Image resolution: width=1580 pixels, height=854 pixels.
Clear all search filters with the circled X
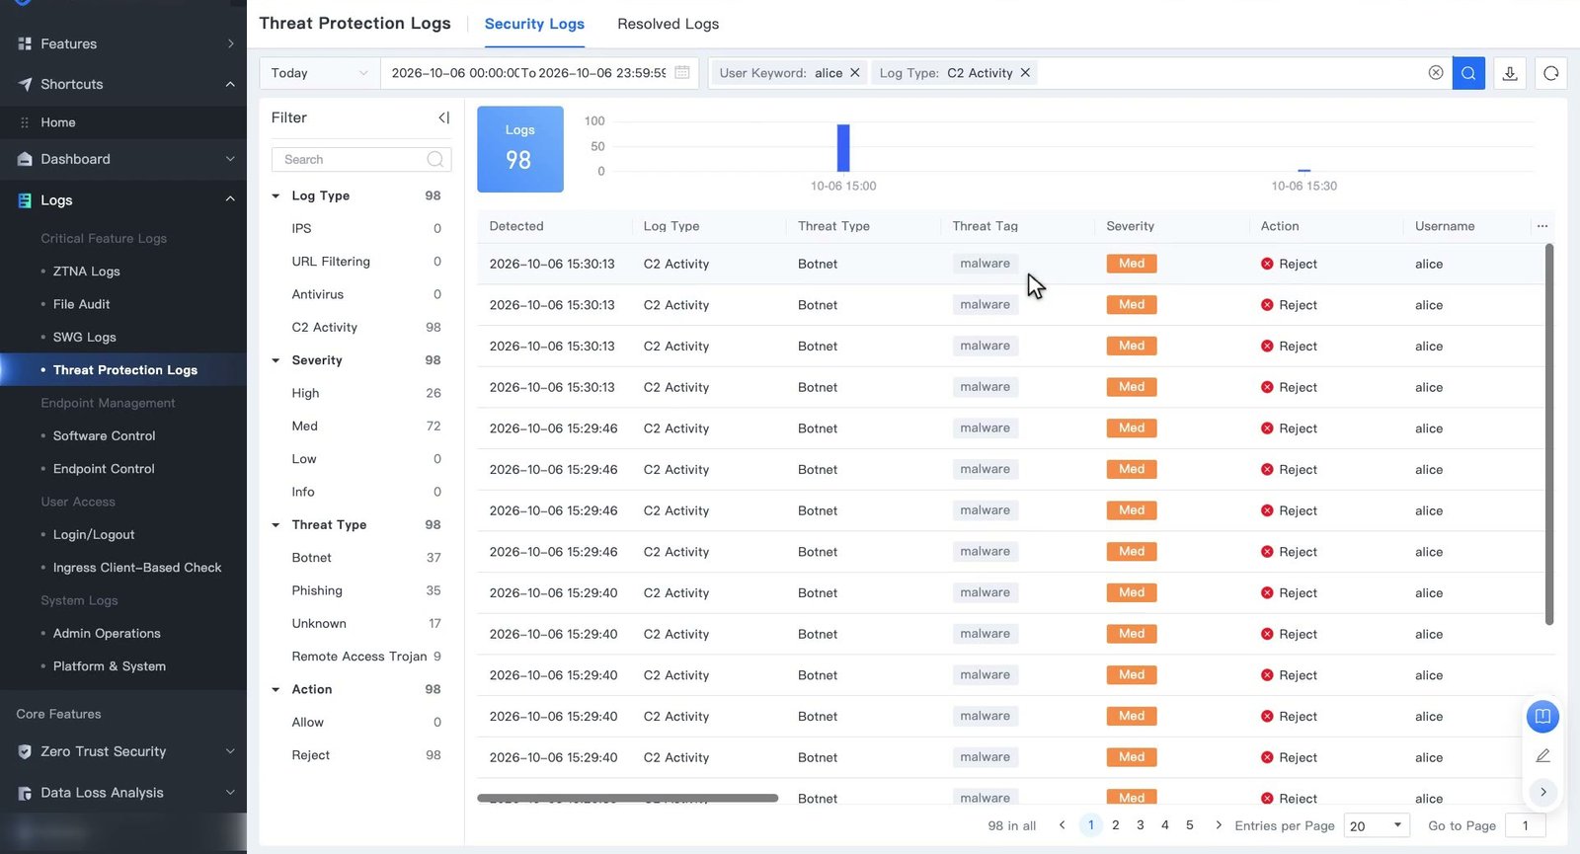(x=1436, y=73)
